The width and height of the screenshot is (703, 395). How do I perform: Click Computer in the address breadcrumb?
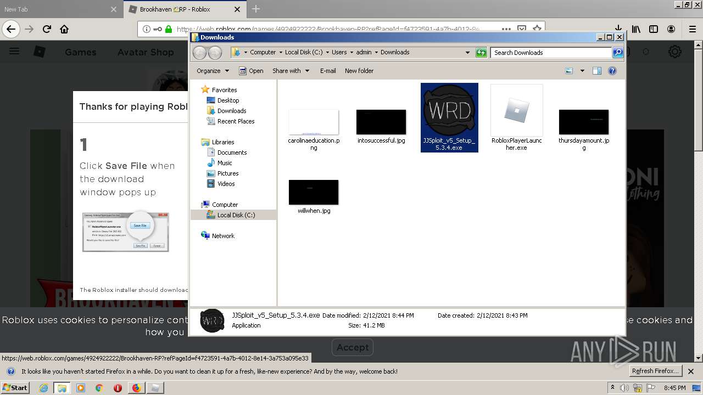coord(263,53)
